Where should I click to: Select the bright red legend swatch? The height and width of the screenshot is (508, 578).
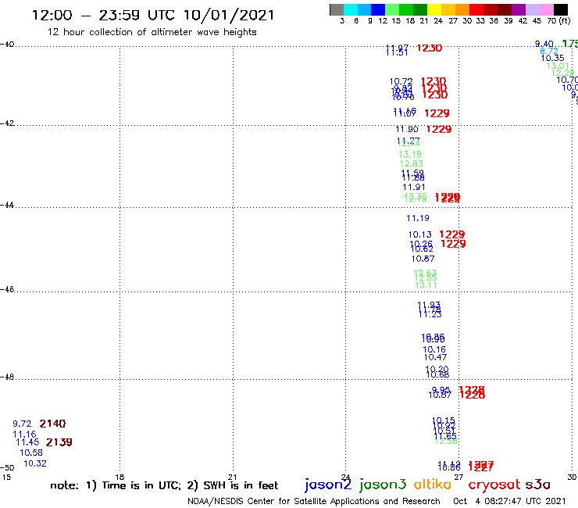476,9
